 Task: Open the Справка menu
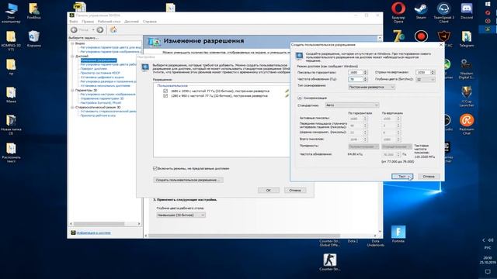point(150,22)
